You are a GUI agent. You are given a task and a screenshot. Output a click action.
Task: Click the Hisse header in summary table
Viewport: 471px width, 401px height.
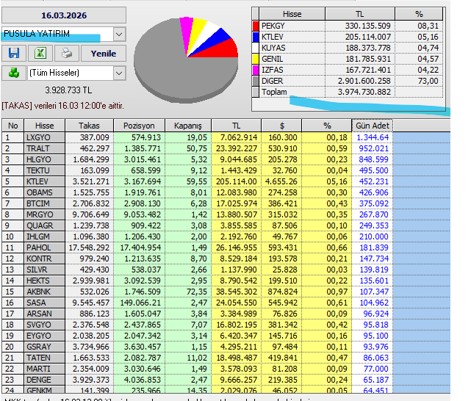pos(292,14)
